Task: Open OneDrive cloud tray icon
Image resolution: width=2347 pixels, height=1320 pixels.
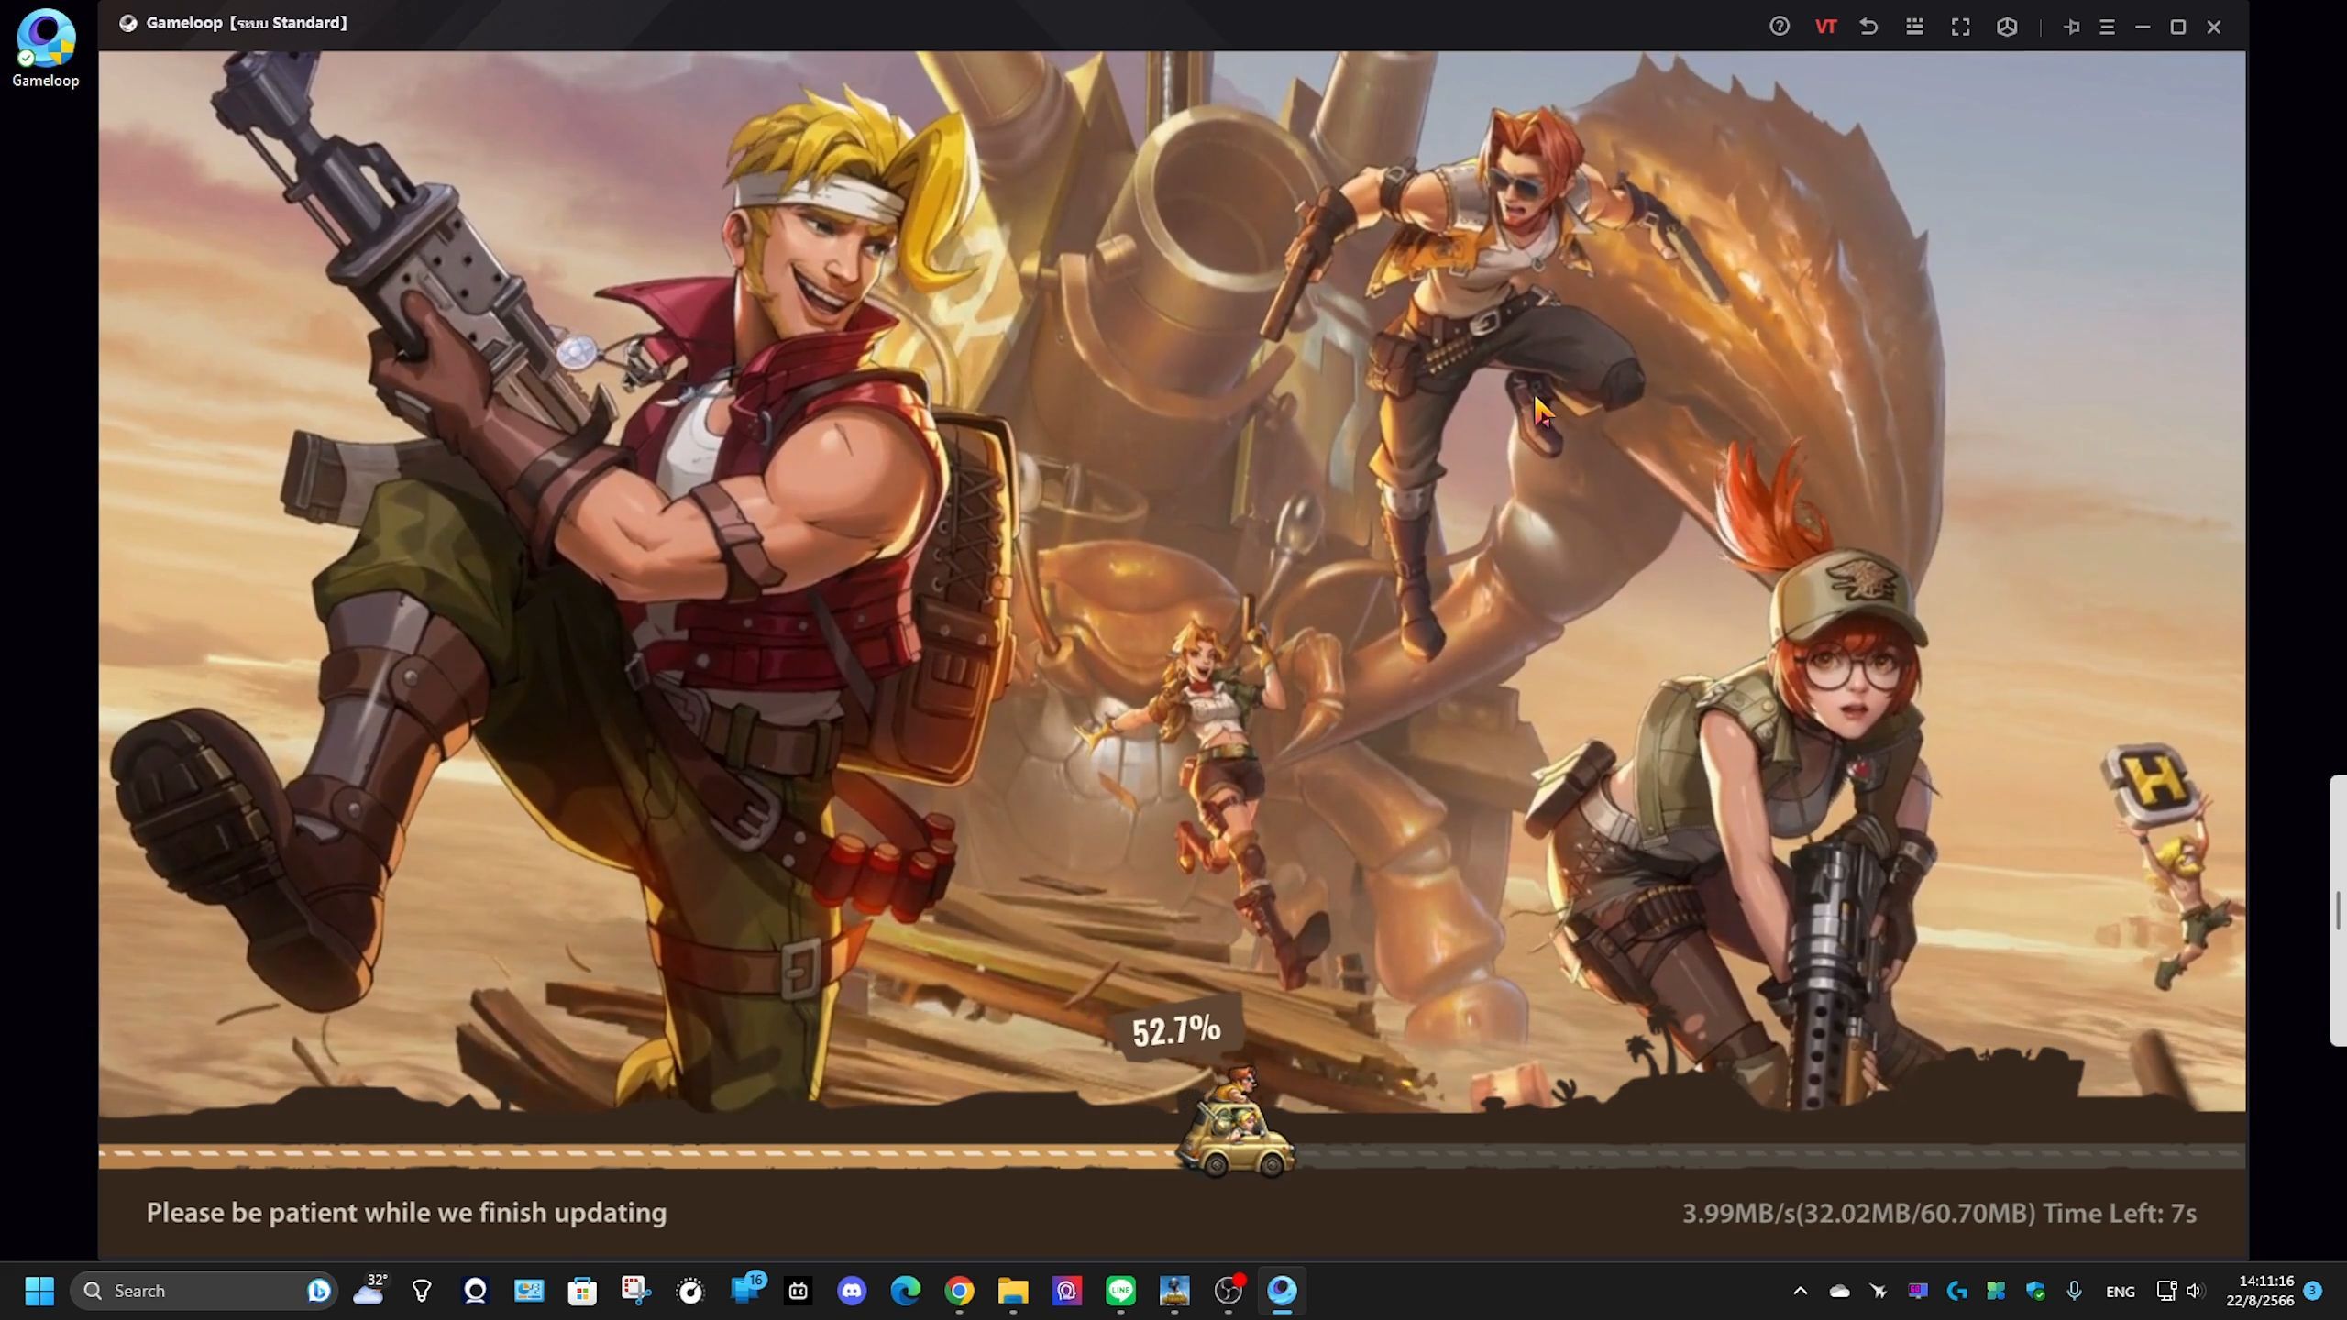Action: click(x=1839, y=1291)
